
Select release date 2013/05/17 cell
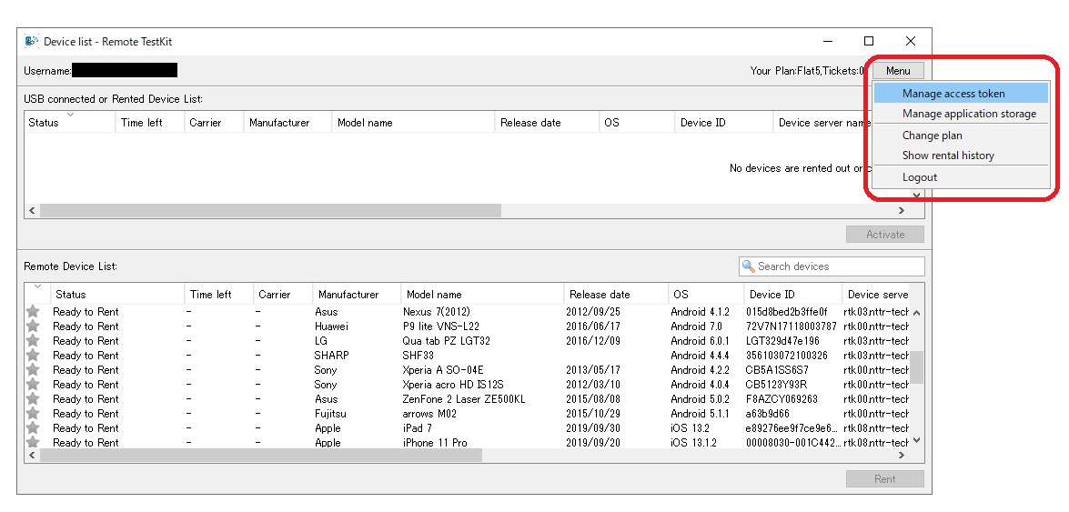[x=593, y=369]
